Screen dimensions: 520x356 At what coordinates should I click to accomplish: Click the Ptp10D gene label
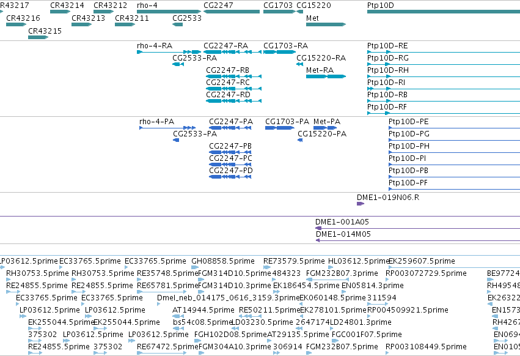click(x=381, y=6)
